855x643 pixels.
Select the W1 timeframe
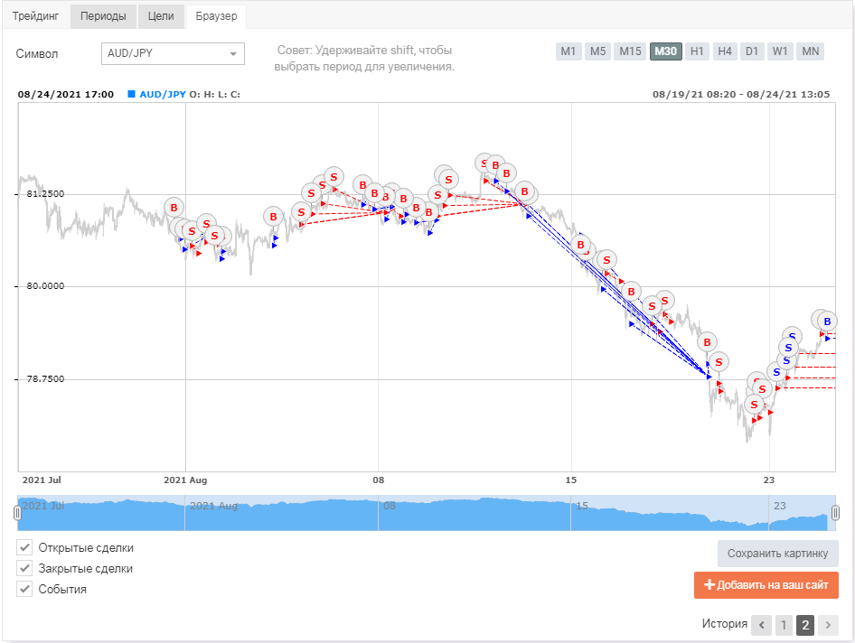click(x=780, y=51)
